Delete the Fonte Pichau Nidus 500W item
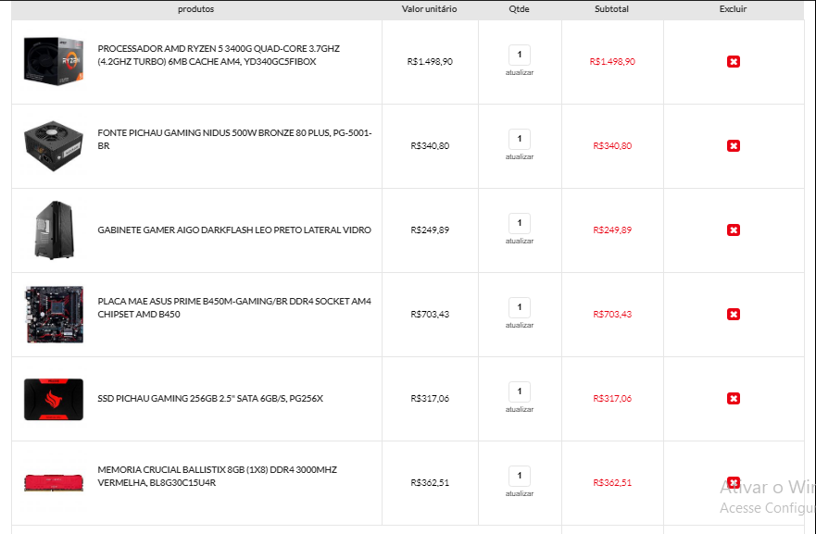 734,146
